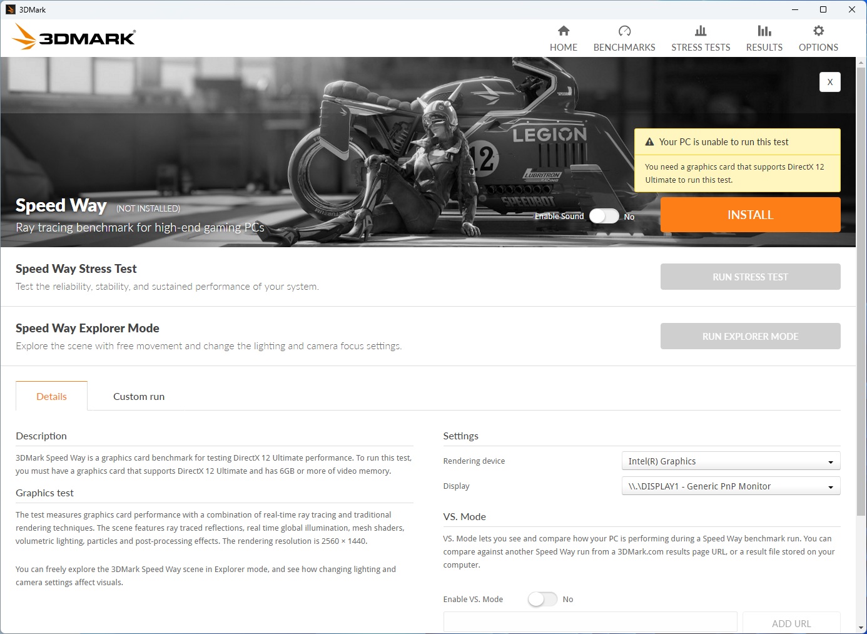The width and height of the screenshot is (867, 634).
Task: Click the (NOT INSTALLED) label
Action: pyautogui.click(x=148, y=208)
